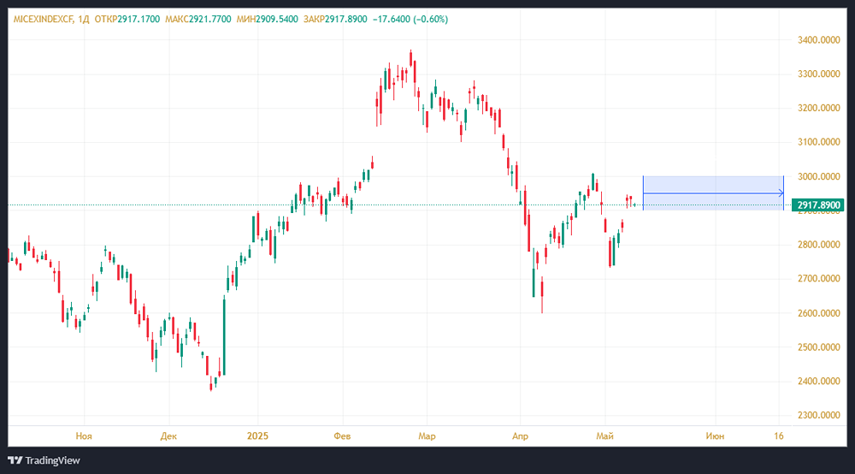Click the TradingView logo icon
Screen dimensions: 855x474
click(15, 460)
